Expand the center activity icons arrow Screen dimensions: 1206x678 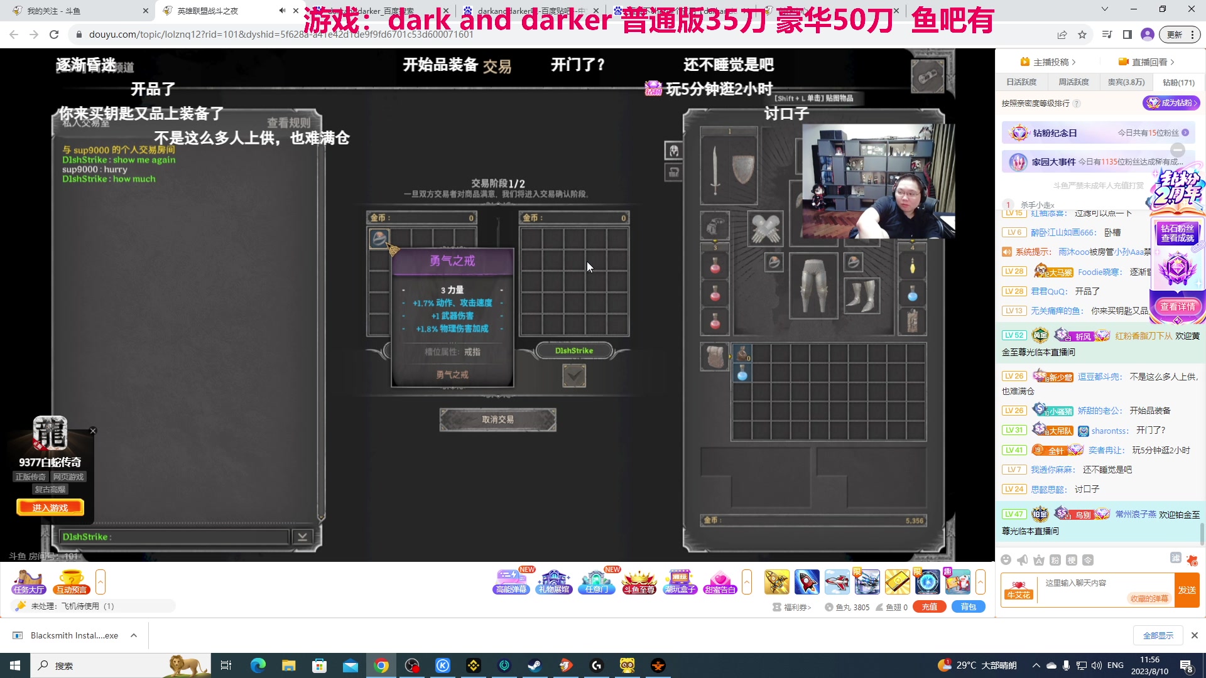[x=747, y=582]
